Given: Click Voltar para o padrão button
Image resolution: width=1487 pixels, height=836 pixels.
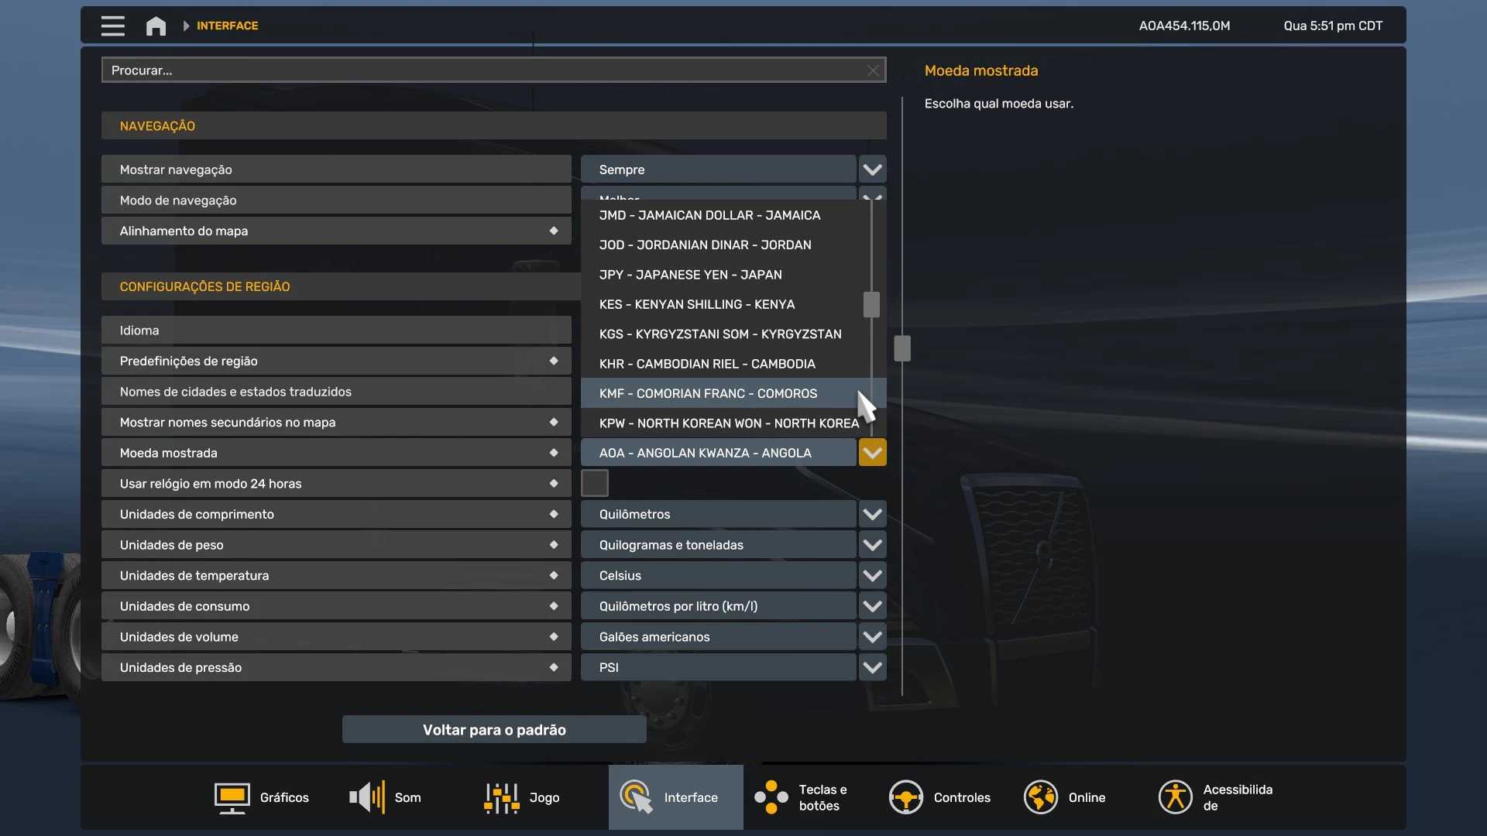Looking at the screenshot, I should coord(494,730).
